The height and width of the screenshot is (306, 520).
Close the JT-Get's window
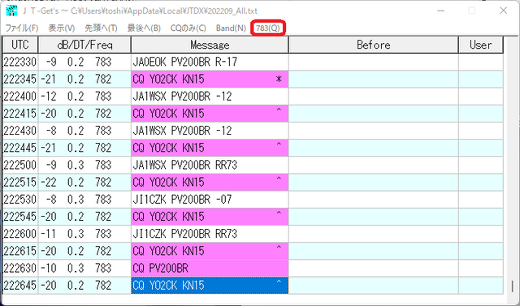(503, 11)
